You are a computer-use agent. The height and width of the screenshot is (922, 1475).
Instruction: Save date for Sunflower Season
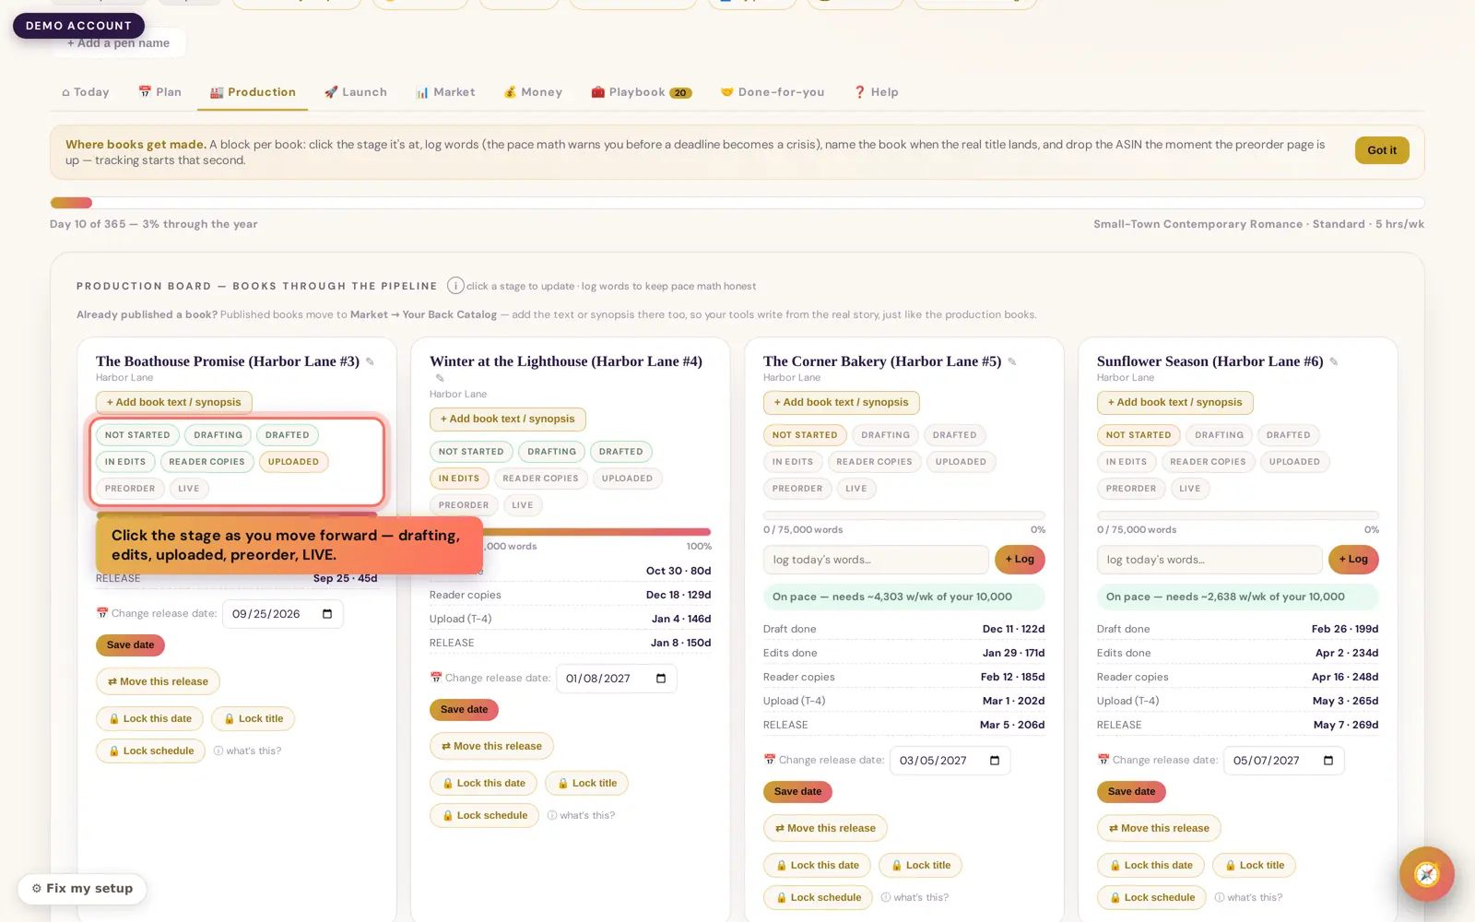[x=1132, y=792]
